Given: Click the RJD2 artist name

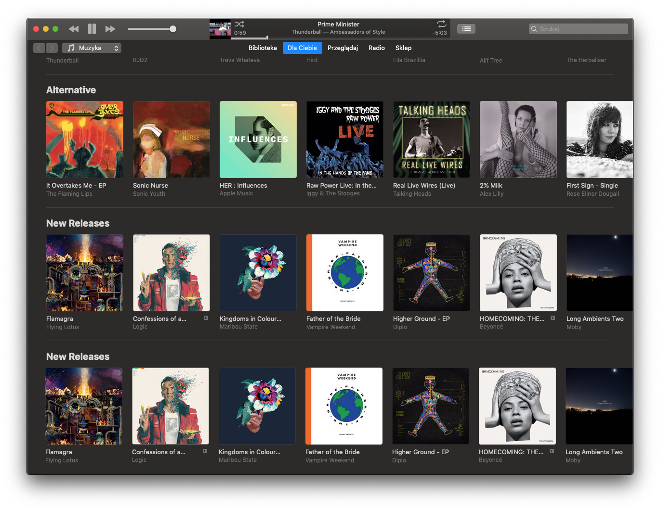Looking at the screenshot, I should [140, 60].
